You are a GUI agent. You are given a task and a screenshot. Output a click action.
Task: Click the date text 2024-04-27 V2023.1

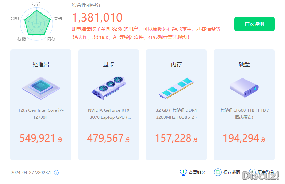(31, 173)
